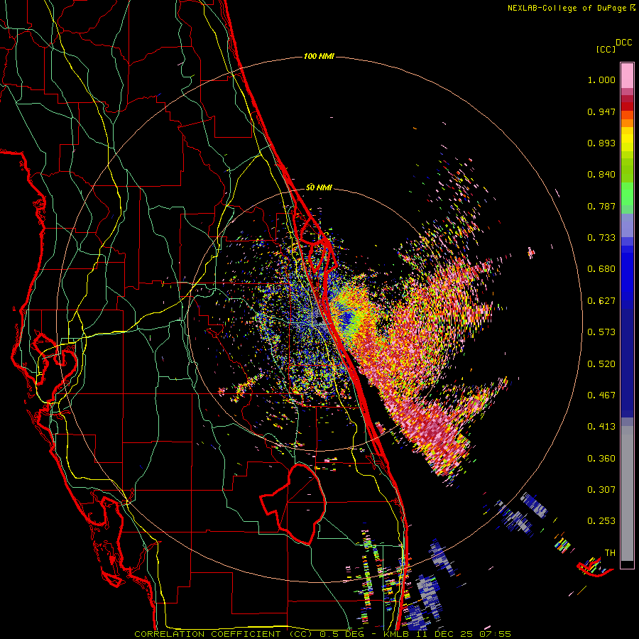Pick the light pink color bar segment
The height and width of the screenshot is (639, 639).
click(627, 75)
